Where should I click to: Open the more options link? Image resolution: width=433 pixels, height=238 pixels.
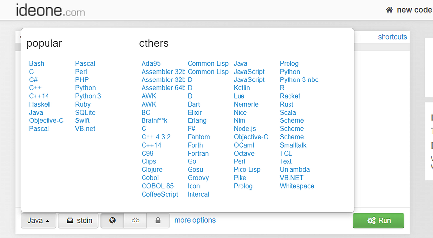click(x=195, y=220)
